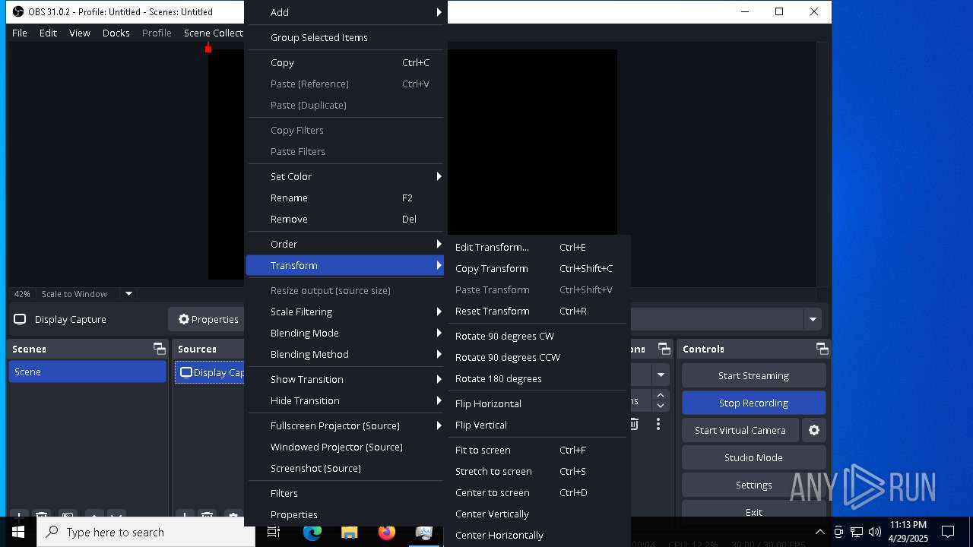Enable Studio Mode
Image resolution: width=973 pixels, height=547 pixels.
click(753, 457)
